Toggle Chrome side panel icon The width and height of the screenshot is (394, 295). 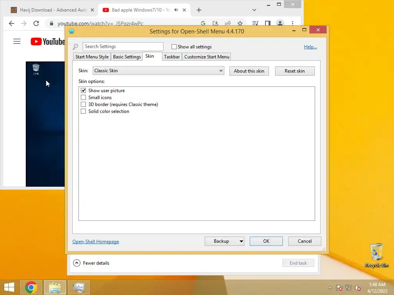(x=268, y=23)
